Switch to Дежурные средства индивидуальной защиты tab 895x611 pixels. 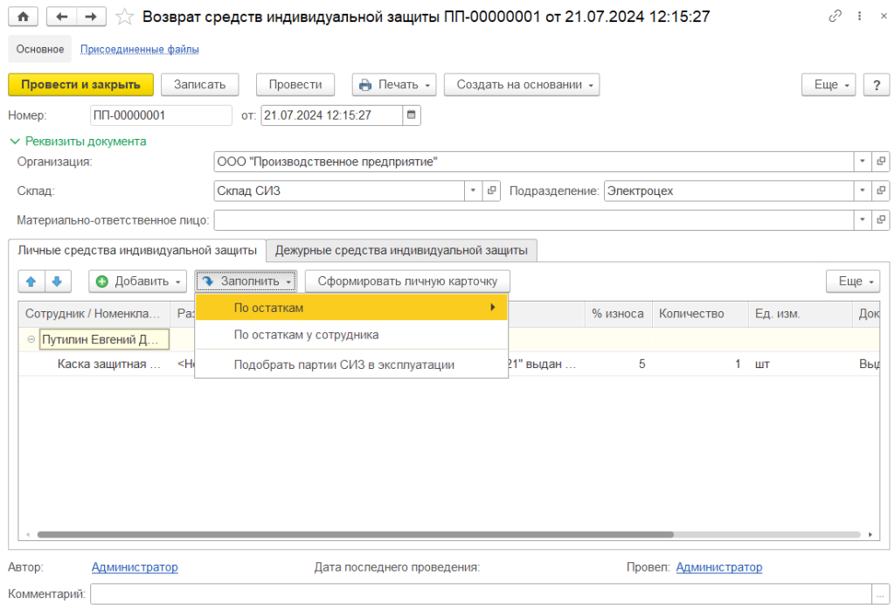tap(401, 250)
